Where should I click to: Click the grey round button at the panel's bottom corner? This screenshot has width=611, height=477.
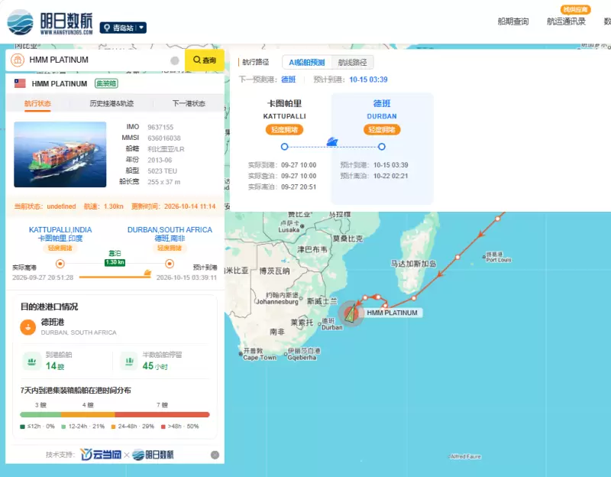tap(215, 455)
